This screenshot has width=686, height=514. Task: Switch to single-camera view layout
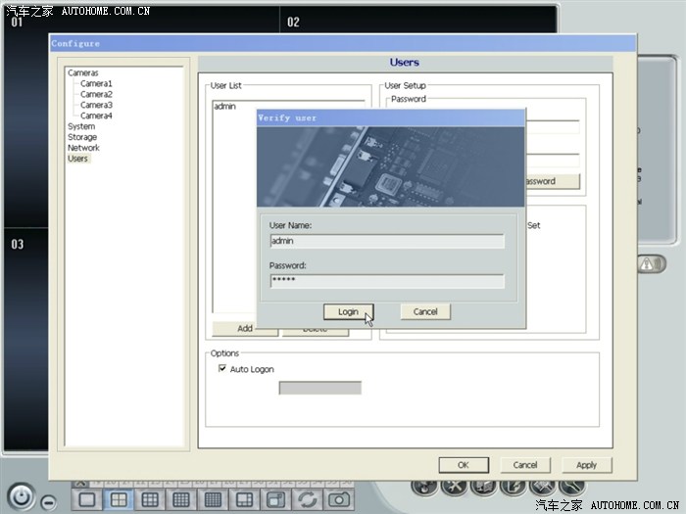click(x=86, y=499)
